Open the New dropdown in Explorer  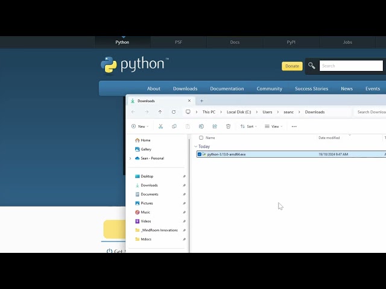[x=140, y=126]
